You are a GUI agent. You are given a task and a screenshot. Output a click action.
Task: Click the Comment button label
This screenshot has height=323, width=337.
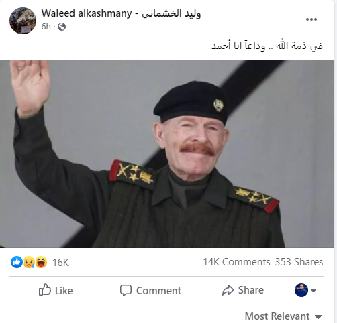(x=158, y=291)
